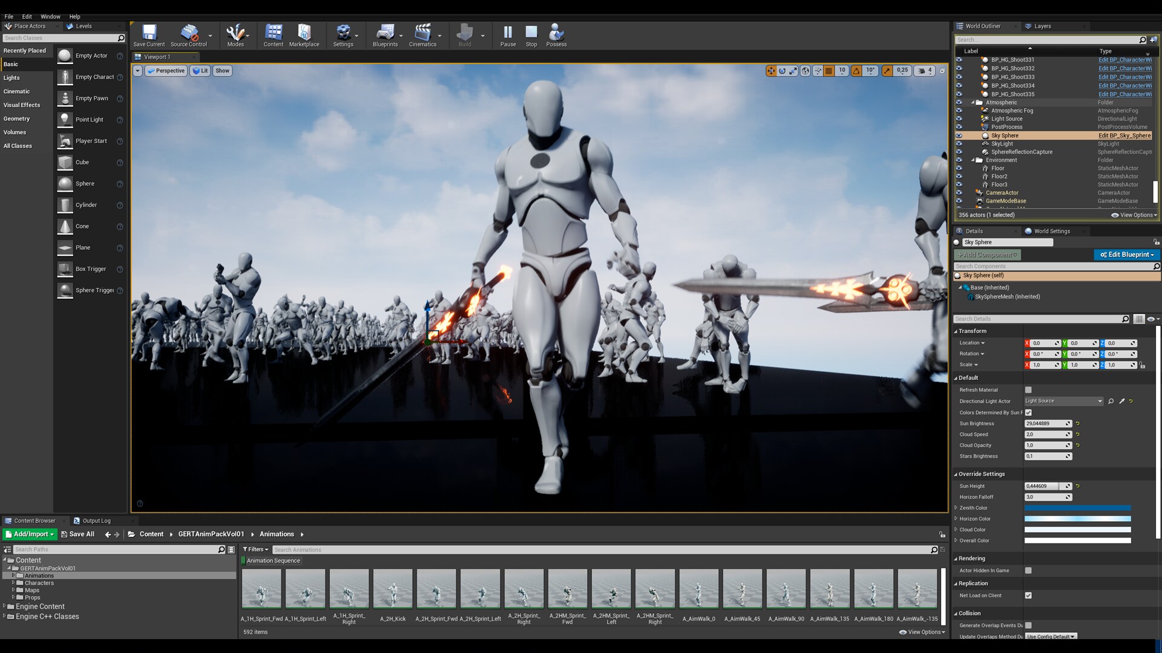Click the Horizon Color swatch

click(x=1077, y=519)
